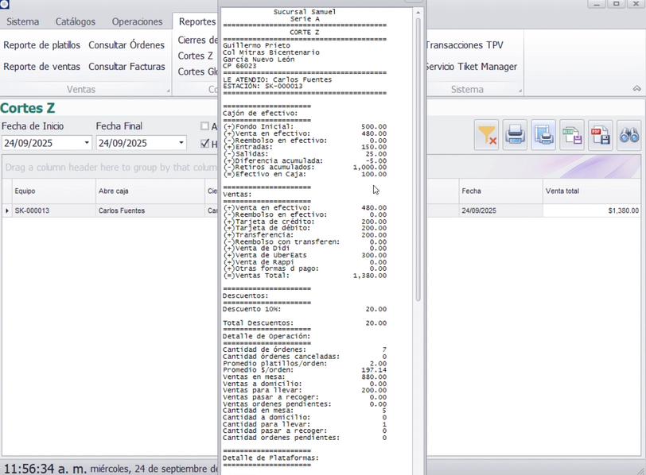The image size is (646, 475).
Task: Uncheck the checked checkbox below it
Action: click(205, 144)
